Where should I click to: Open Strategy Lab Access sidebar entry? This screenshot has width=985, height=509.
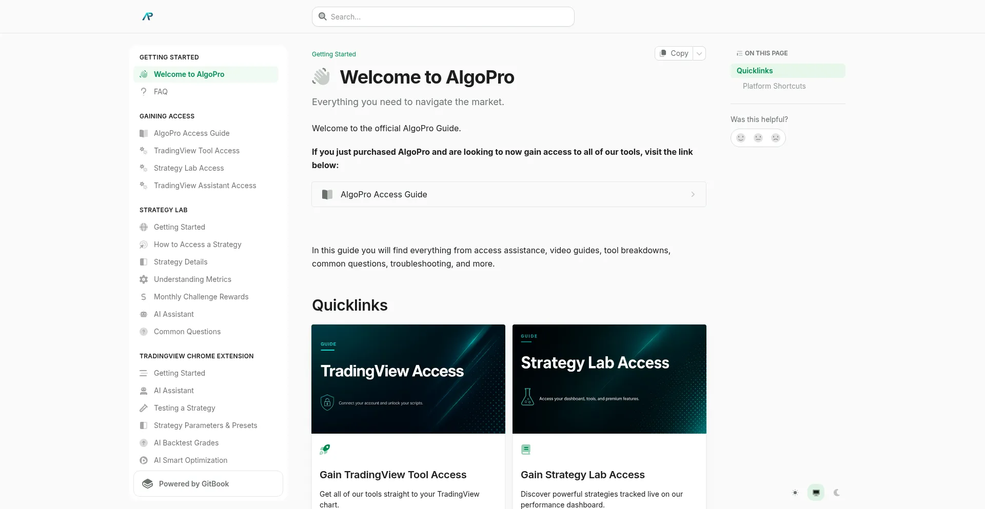[x=206, y=168]
